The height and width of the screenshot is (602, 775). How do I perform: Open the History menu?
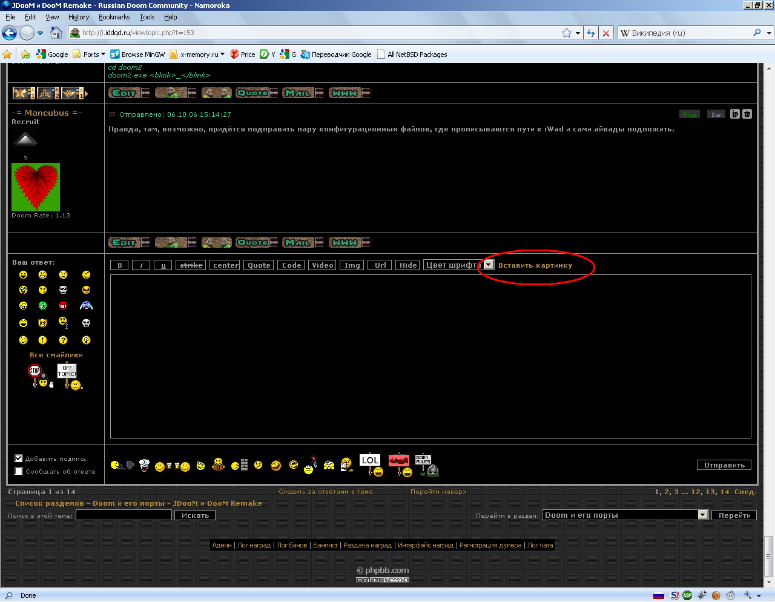click(78, 17)
